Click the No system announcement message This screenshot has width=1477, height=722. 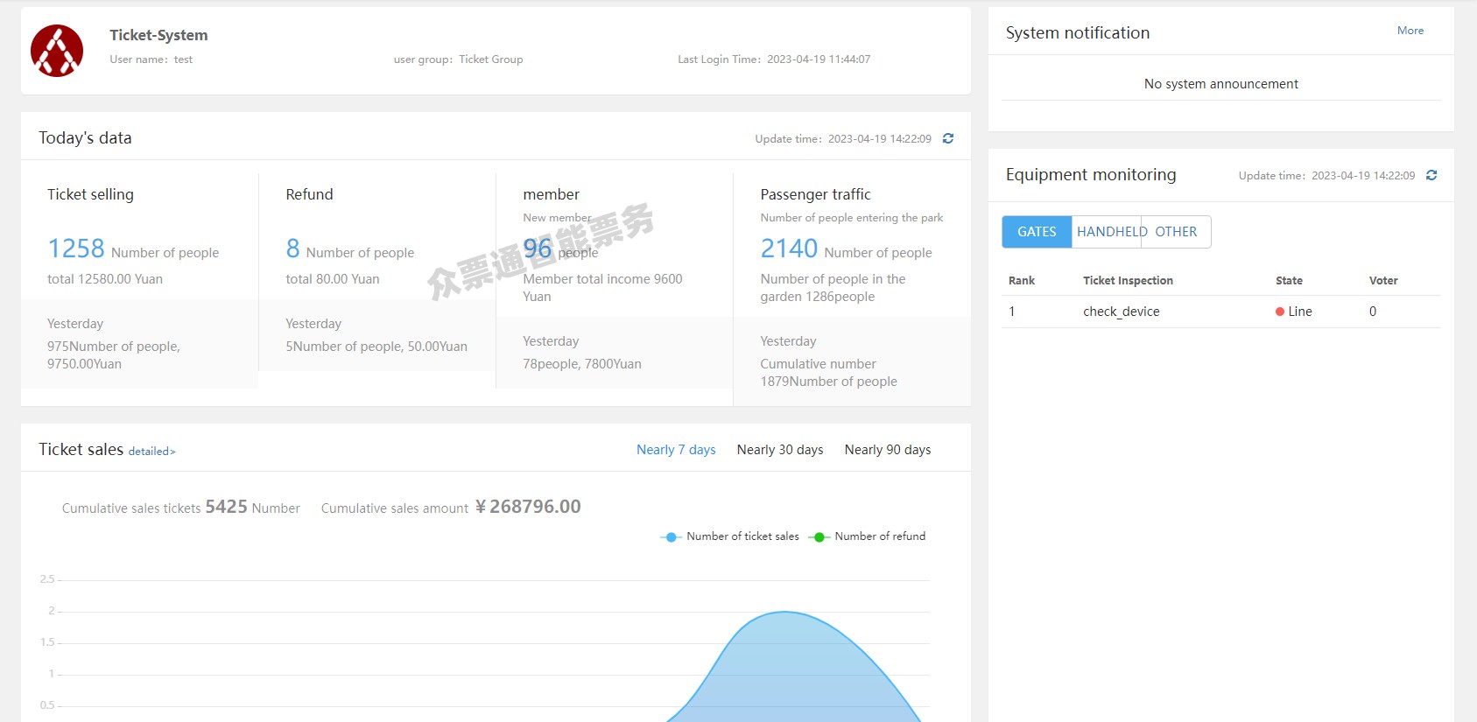pyautogui.click(x=1220, y=84)
